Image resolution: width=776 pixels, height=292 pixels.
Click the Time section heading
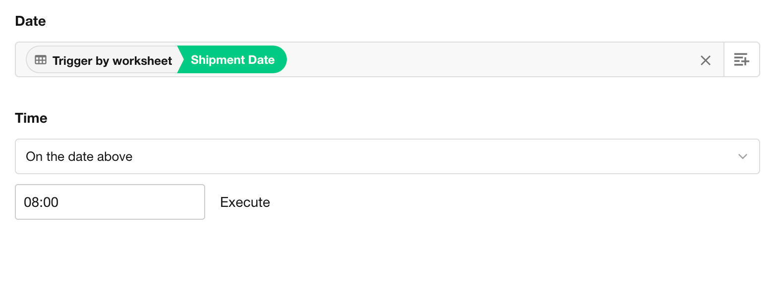coord(31,118)
